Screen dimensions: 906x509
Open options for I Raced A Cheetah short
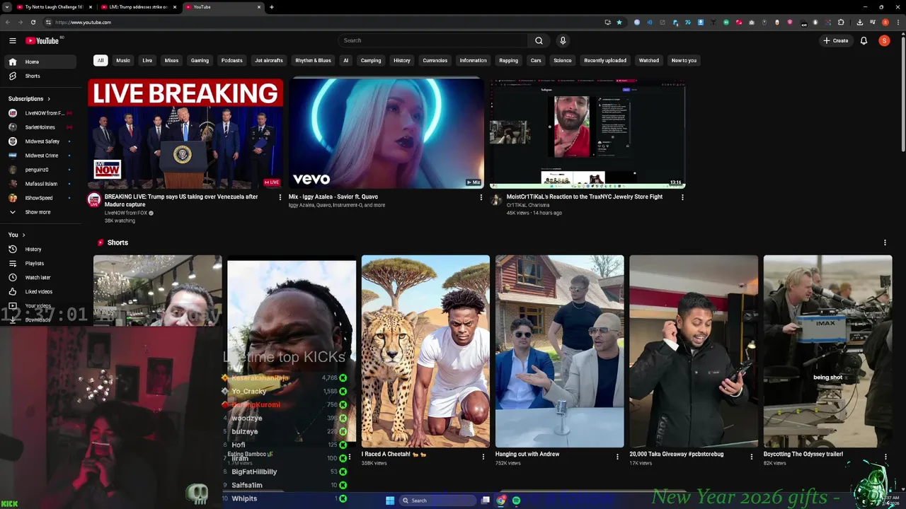click(x=483, y=457)
